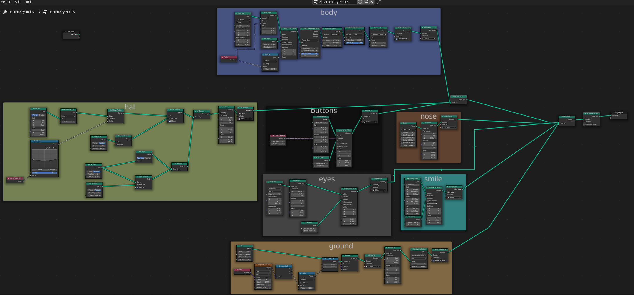634x295 pixels.
Task: Click the GeometryNodes modifier wrench icon
Action: (x=5, y=12)
